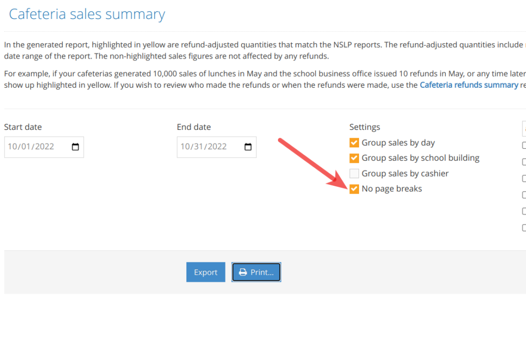Uncheck the No page breaks setting
The image size is (526, 347).
tap(354, 188)
